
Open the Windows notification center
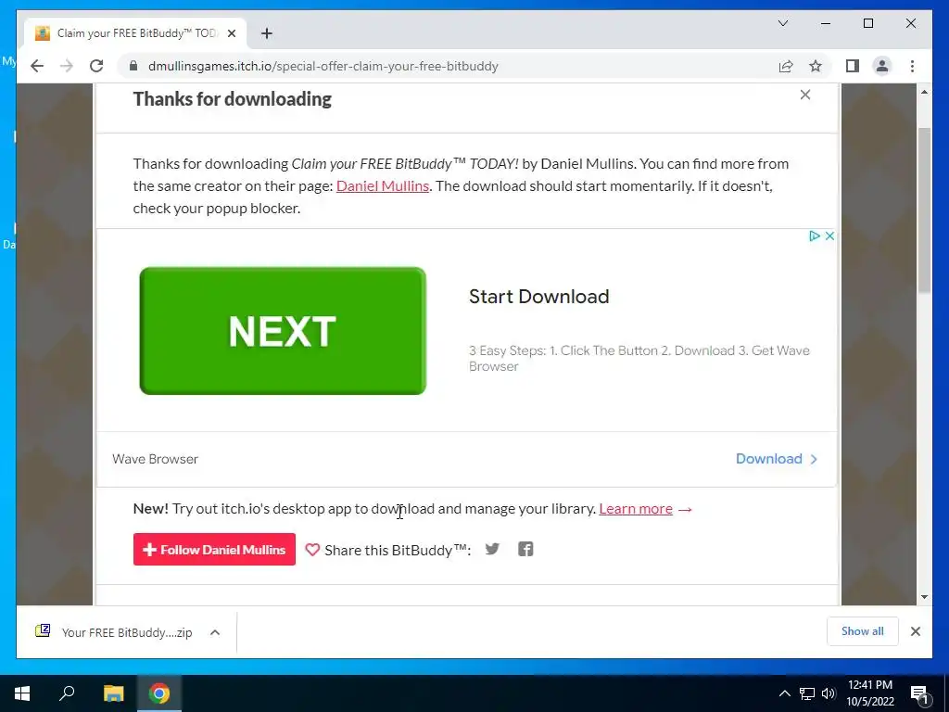pos(920,693)
